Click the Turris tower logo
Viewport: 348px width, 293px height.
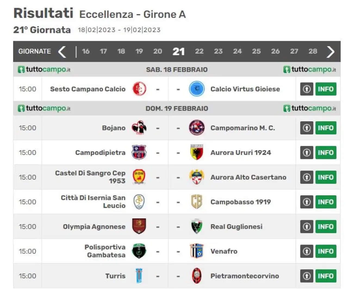139,276
